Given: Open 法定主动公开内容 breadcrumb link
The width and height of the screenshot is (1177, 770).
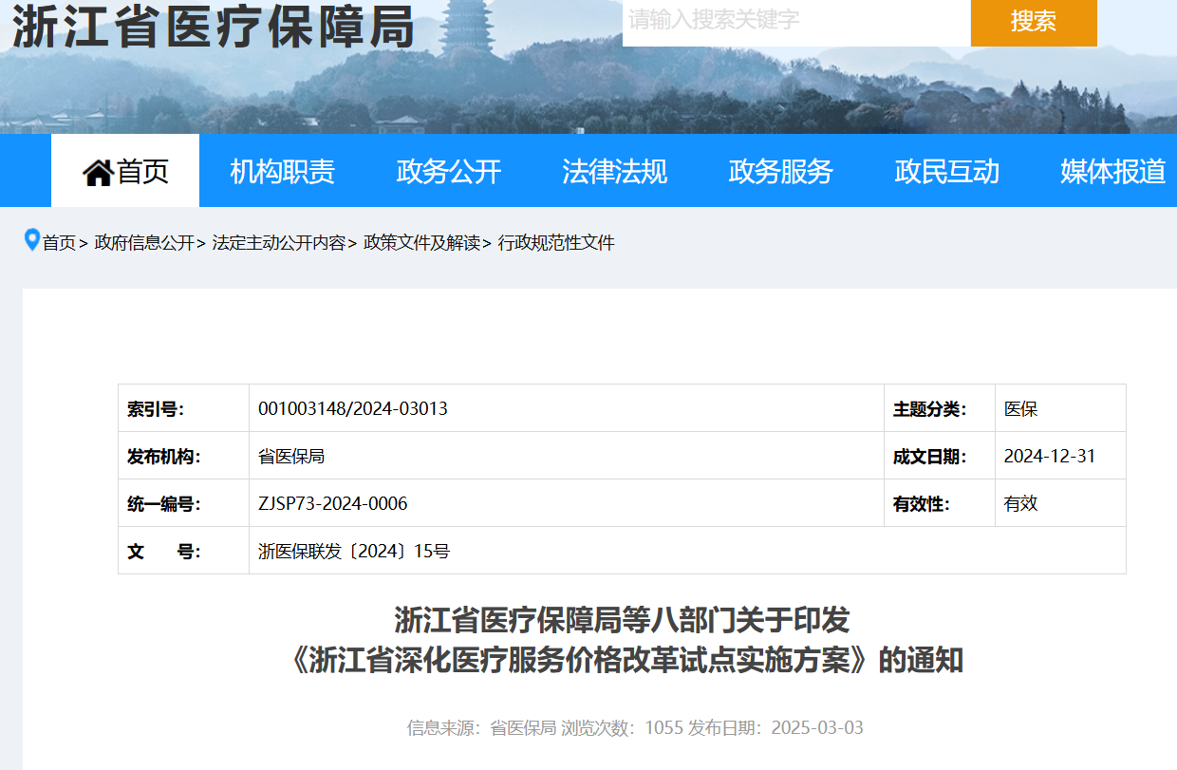Looking at the screenshot, I should (x=279, y=243).
